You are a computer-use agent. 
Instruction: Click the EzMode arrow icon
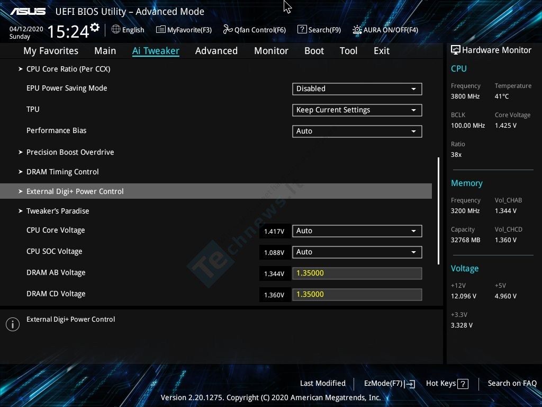click(x=410, y=384)
